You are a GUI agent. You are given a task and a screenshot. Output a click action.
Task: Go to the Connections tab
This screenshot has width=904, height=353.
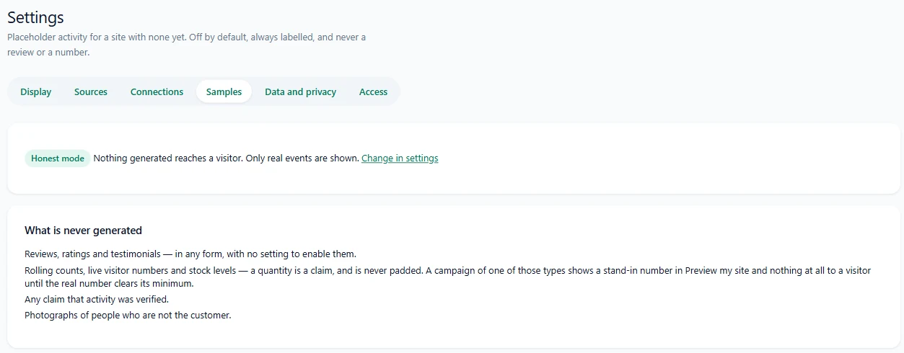tap(157, 91)
